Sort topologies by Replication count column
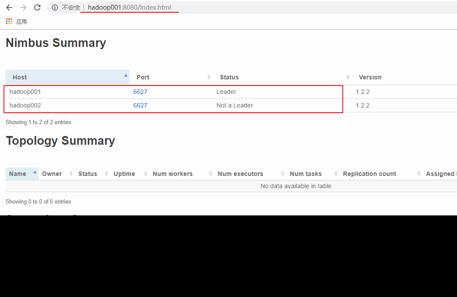 click(x=370, y=174)
